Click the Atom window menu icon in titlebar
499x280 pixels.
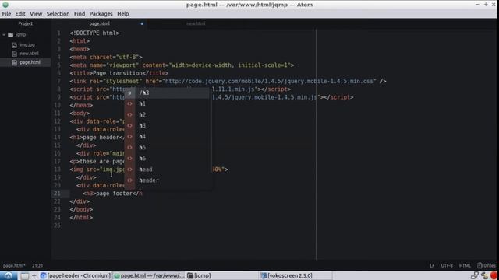5,5
